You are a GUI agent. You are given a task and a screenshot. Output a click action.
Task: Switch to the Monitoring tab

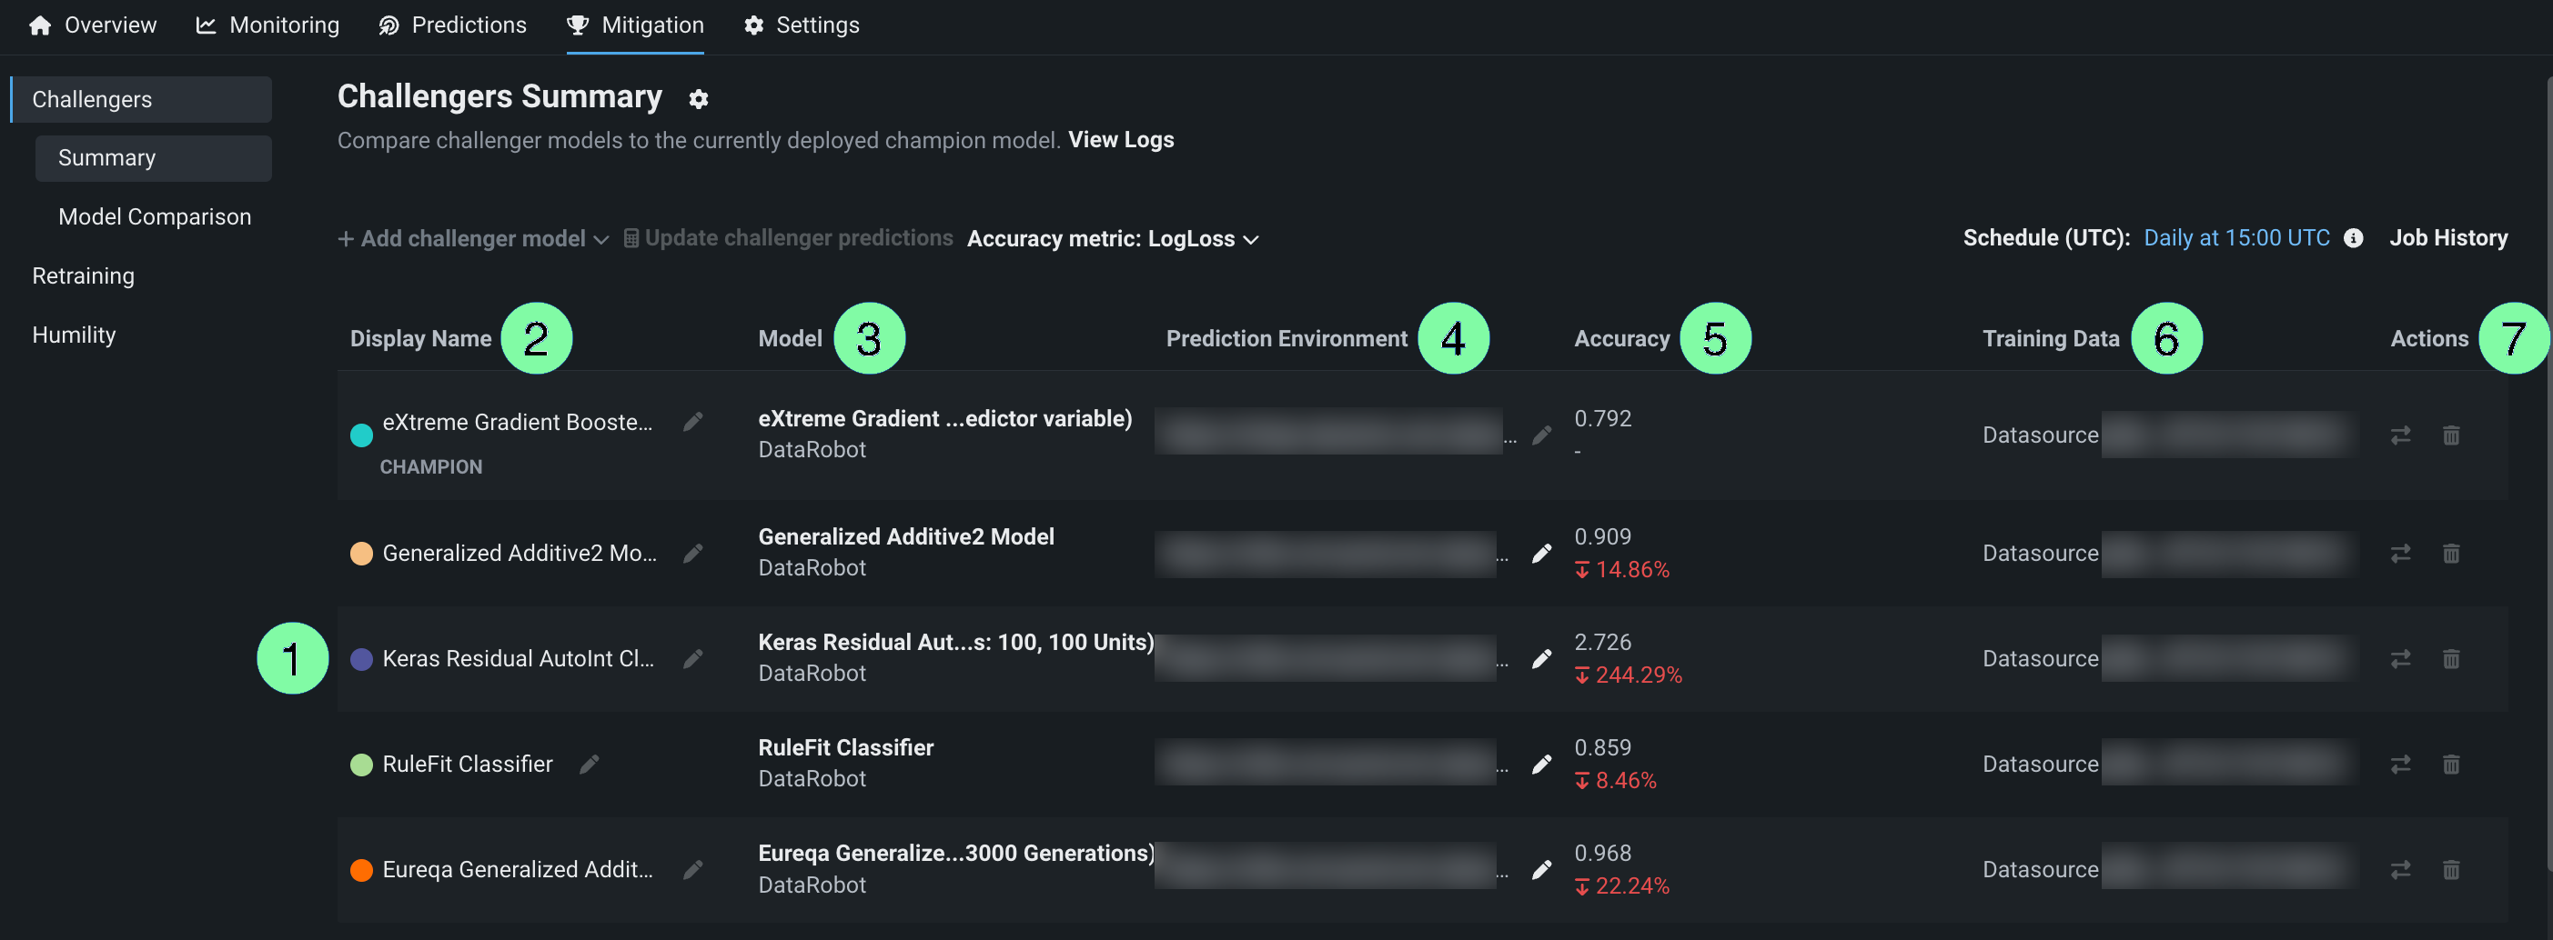point(267,25)
